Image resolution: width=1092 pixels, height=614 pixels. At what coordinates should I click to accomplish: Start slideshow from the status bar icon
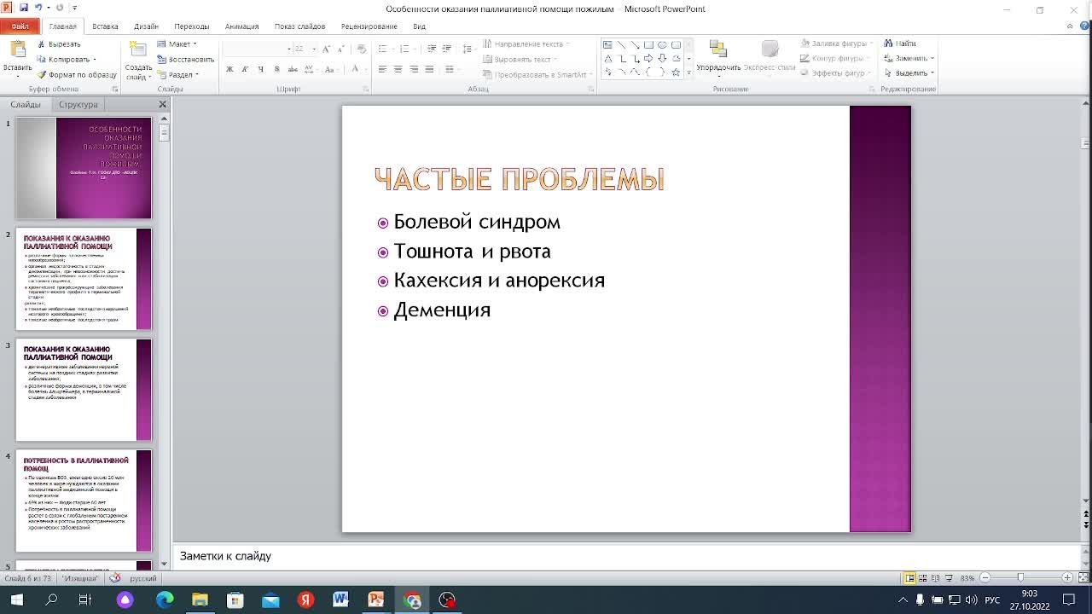tap(949, 578)
